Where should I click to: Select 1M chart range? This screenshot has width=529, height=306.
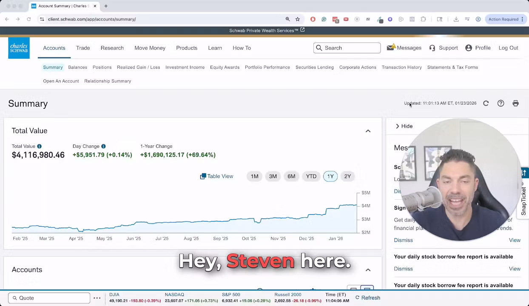pyautogui.click(x=254, y=176)
